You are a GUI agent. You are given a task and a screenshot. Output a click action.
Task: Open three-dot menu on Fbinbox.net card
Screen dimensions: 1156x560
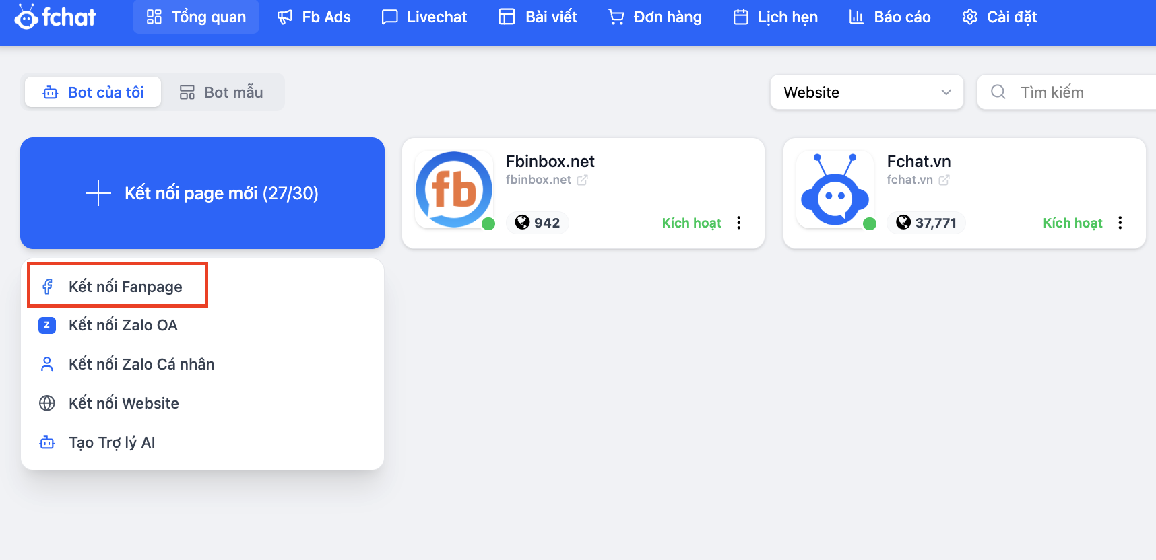tap(739, 223)
